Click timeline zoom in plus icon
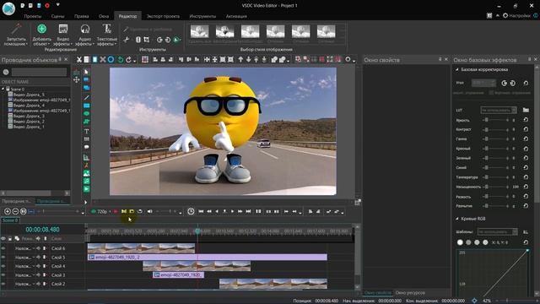This screenshot has height=304, width=540. tap(8, 211)
